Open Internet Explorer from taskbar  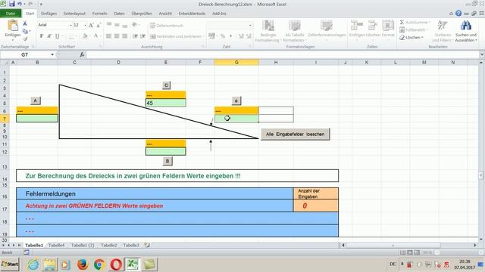33,264
